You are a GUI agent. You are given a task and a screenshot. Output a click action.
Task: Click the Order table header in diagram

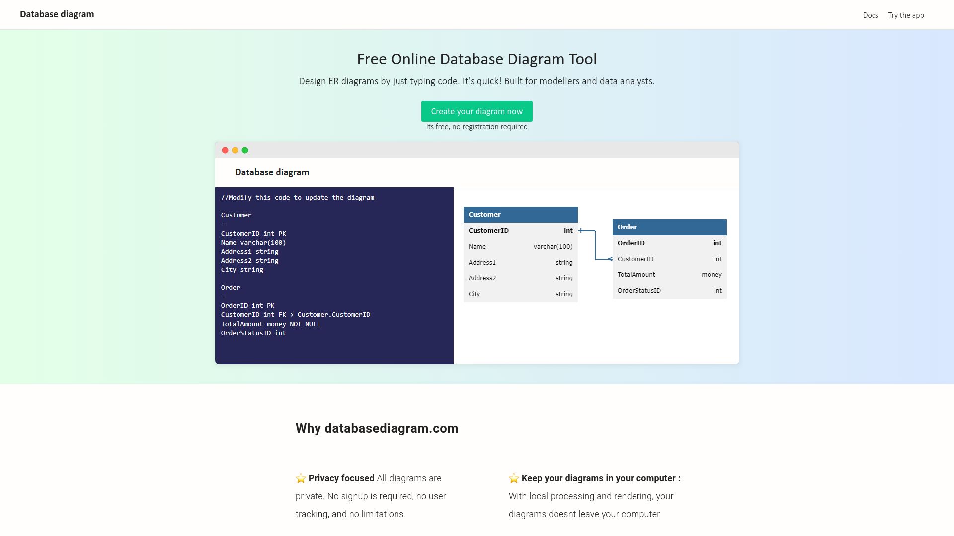pyautogui.click(x=669, y=227)
